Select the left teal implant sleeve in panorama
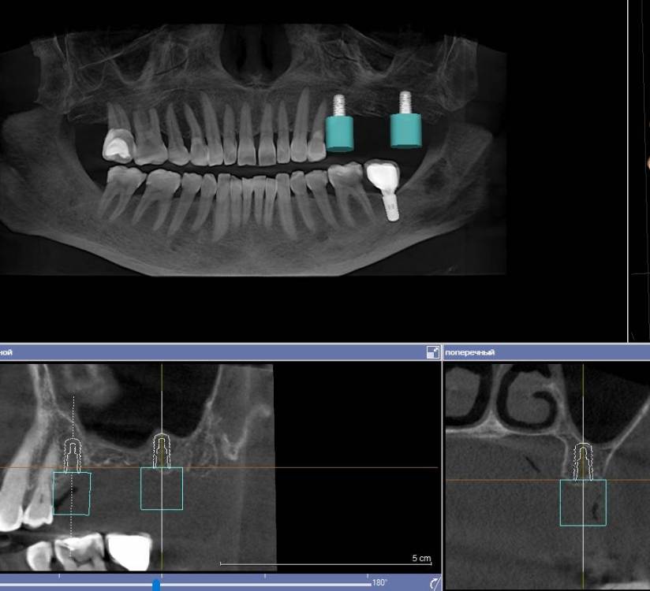Image resolution: width=650 pixels, height=591 pixels. tap(339, 134)
